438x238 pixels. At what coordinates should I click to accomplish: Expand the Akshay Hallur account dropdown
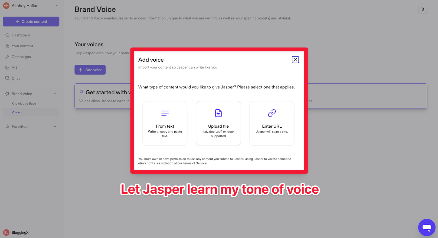57,6
